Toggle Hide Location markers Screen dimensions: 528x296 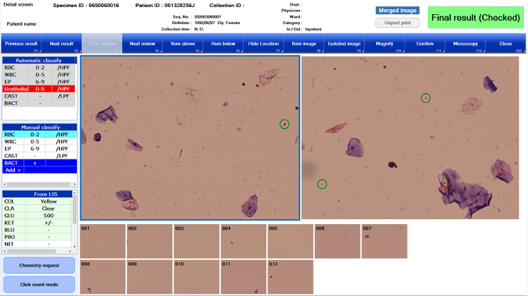pyautogui.click(x=263, y=44)
